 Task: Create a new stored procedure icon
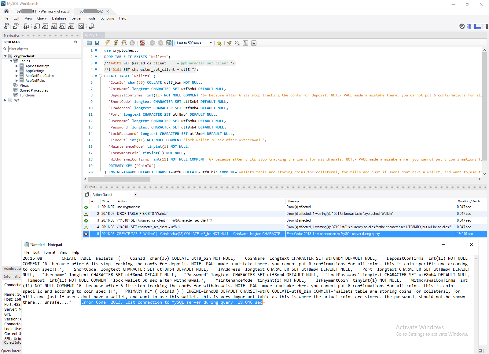(62, 27)
